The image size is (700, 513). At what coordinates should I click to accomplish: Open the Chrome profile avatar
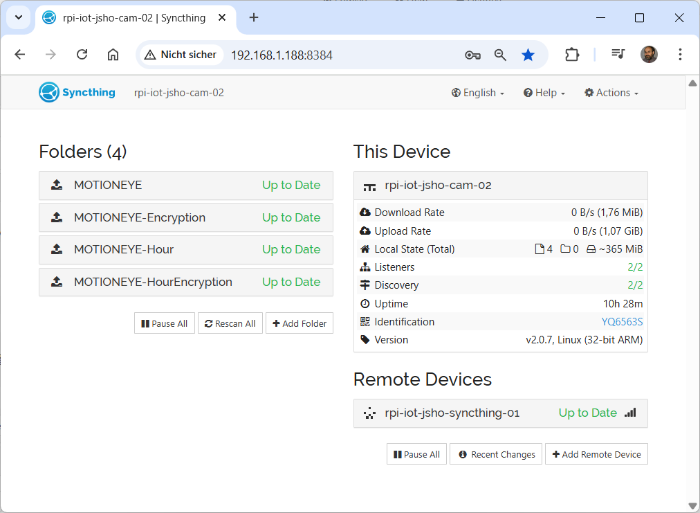click(649, 55)
